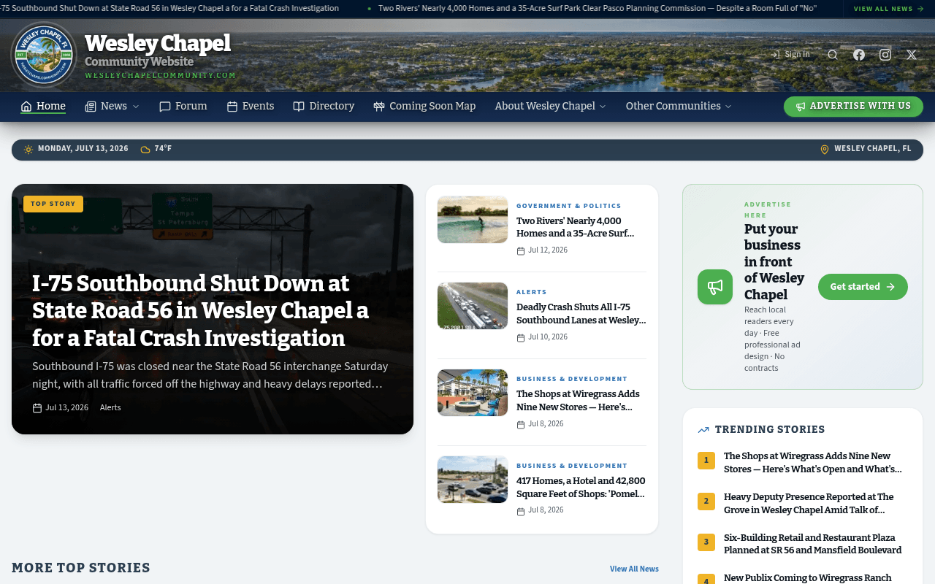Open trending story Heavy Deputy Presence at The Grove

tap(809, 503)
